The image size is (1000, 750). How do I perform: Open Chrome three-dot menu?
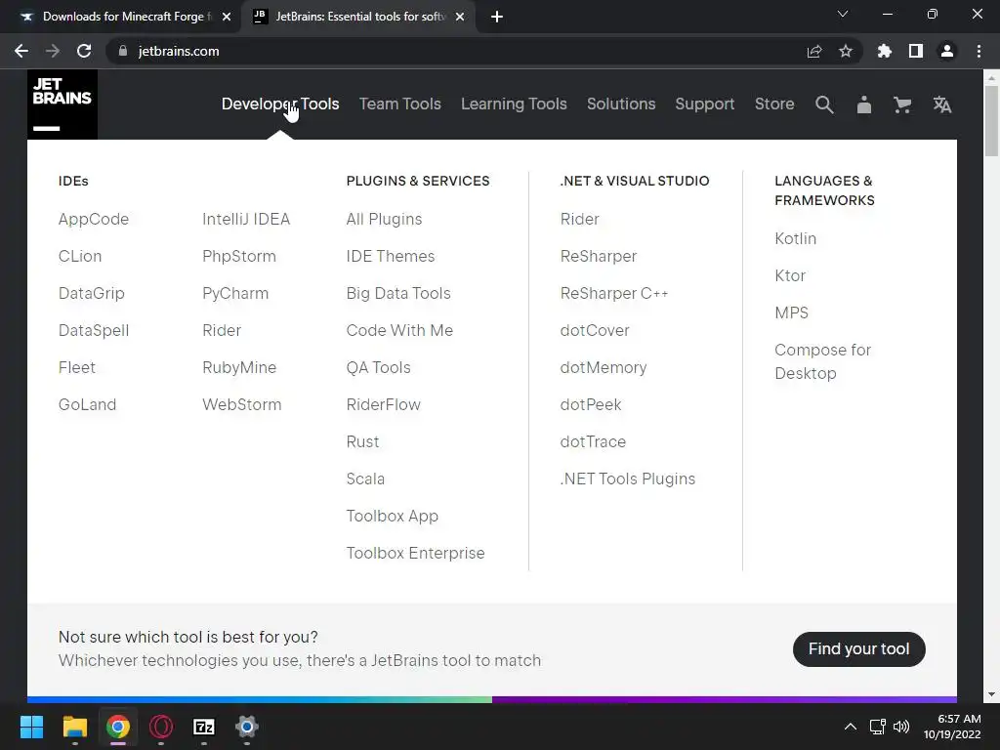click(x=979, y=51)
